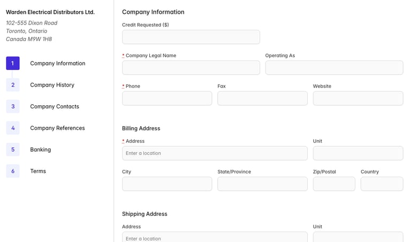411x242 pixels.
Task: Jump to step 4 number badge
Action: point(13,128)
